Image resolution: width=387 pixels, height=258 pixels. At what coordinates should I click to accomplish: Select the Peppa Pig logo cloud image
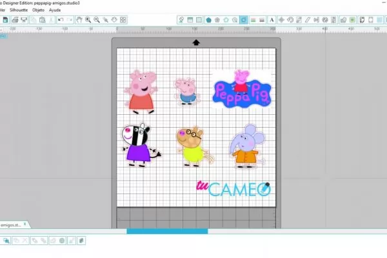pos(242,89)
